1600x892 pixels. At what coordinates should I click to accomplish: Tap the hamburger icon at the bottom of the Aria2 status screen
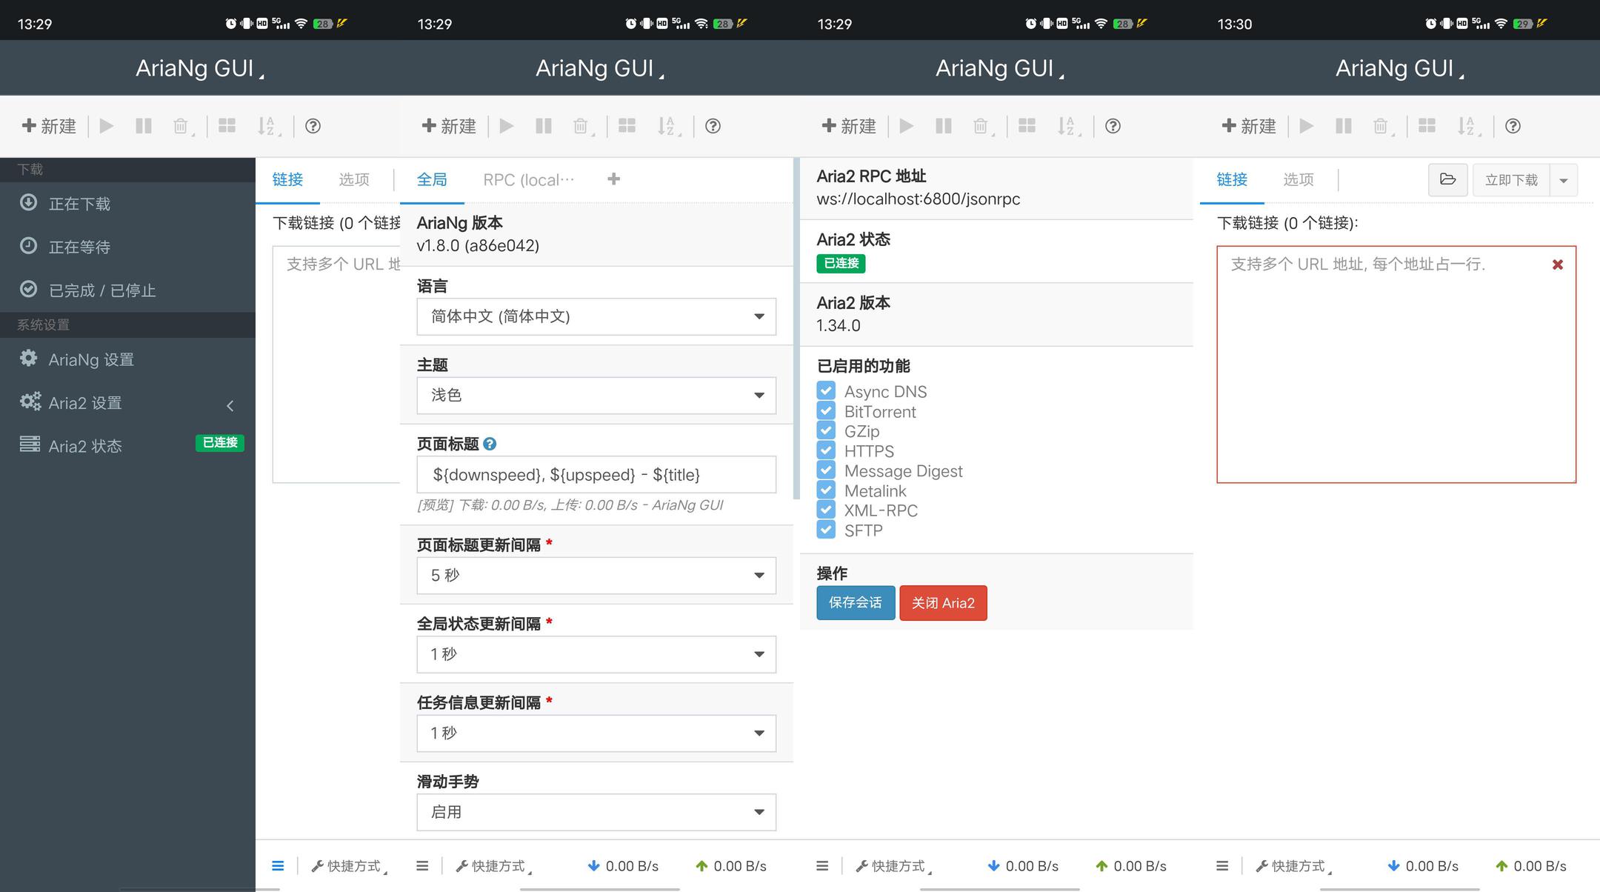tap(822, 865)
